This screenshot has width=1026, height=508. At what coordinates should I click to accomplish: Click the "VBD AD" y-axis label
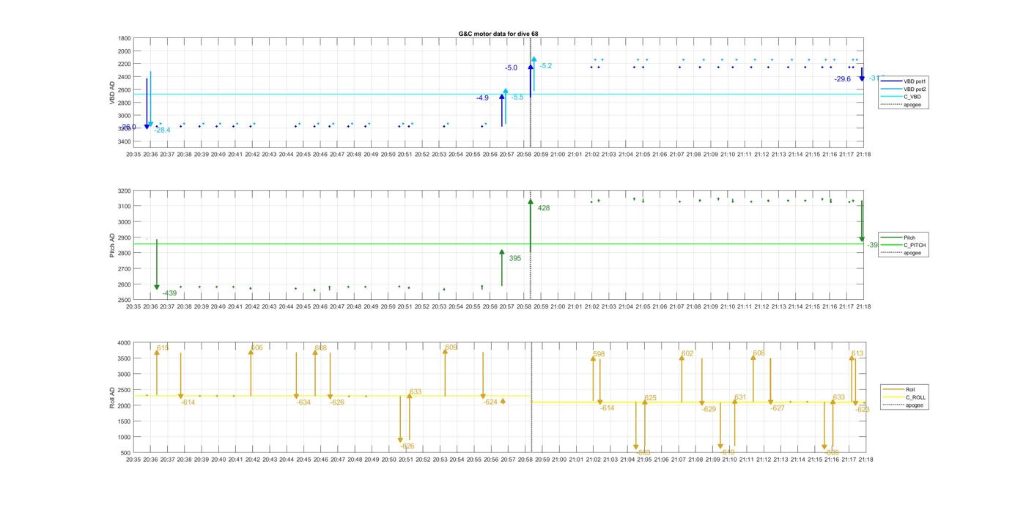(x=112, y=92)
